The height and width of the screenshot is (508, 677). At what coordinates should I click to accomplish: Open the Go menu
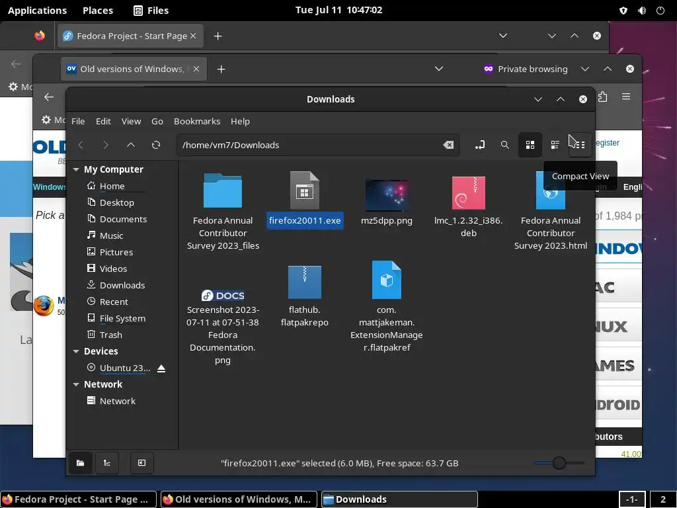[x=157, y=122]
